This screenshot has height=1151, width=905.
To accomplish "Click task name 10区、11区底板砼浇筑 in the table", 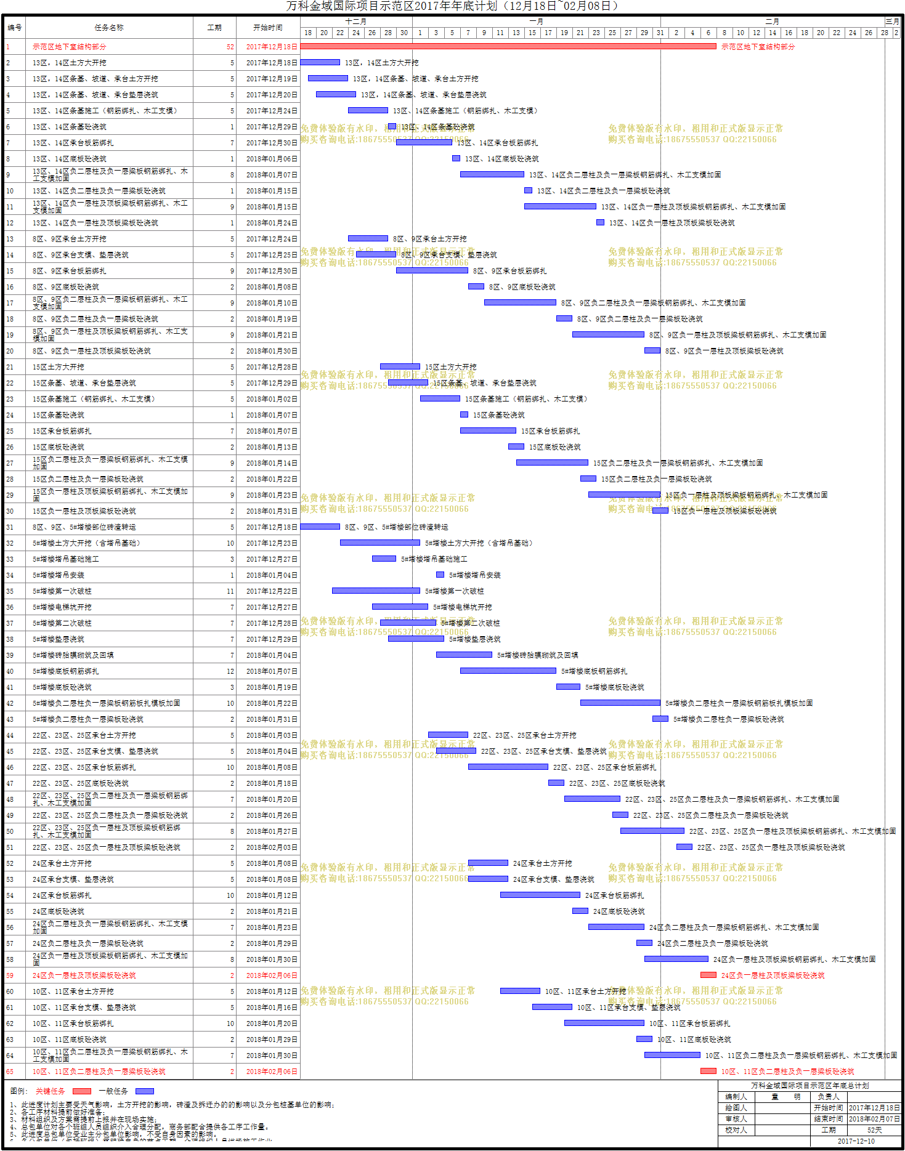I will pyautogui.click(x=69, y=1040).
